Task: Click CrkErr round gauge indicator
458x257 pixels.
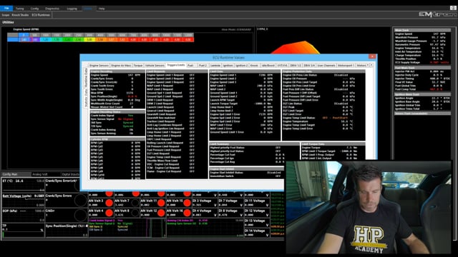Action: coord(80,216)
